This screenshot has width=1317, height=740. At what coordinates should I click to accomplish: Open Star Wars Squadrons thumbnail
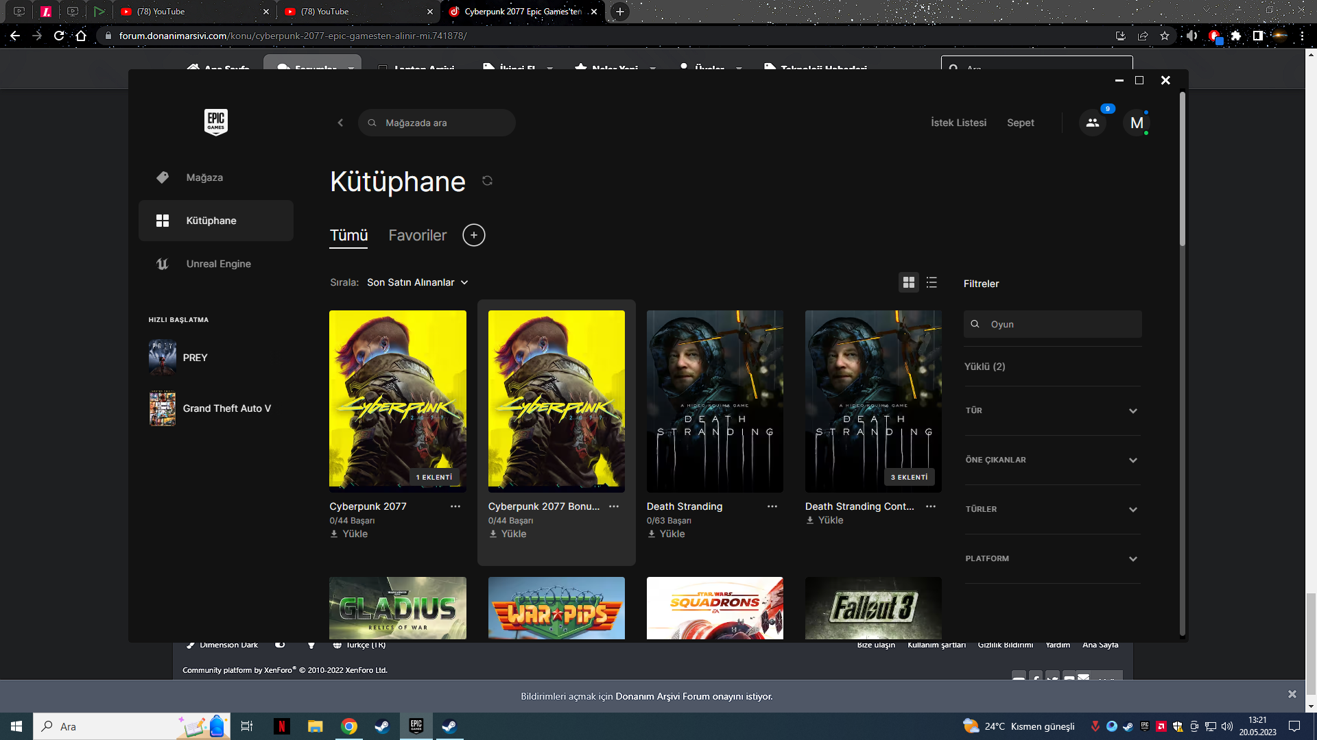715,608
